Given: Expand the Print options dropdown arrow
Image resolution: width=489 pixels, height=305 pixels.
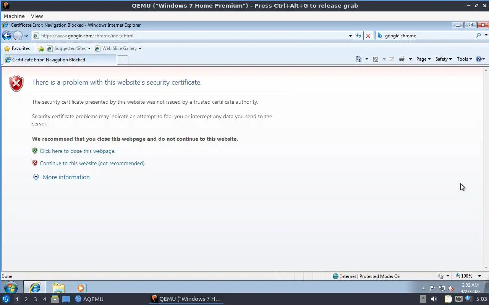Looking at the screenshot, I should click(x=410, y=59).
